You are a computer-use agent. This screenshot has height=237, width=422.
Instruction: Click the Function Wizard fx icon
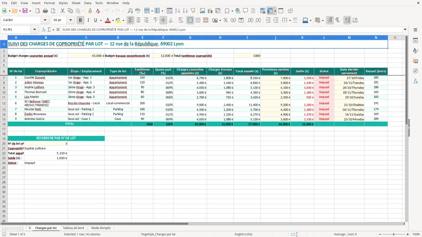click(44, 29)
